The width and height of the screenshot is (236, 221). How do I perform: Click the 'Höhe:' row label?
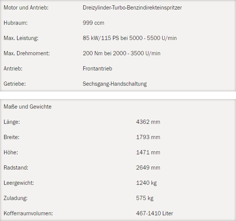click(11, 152)
